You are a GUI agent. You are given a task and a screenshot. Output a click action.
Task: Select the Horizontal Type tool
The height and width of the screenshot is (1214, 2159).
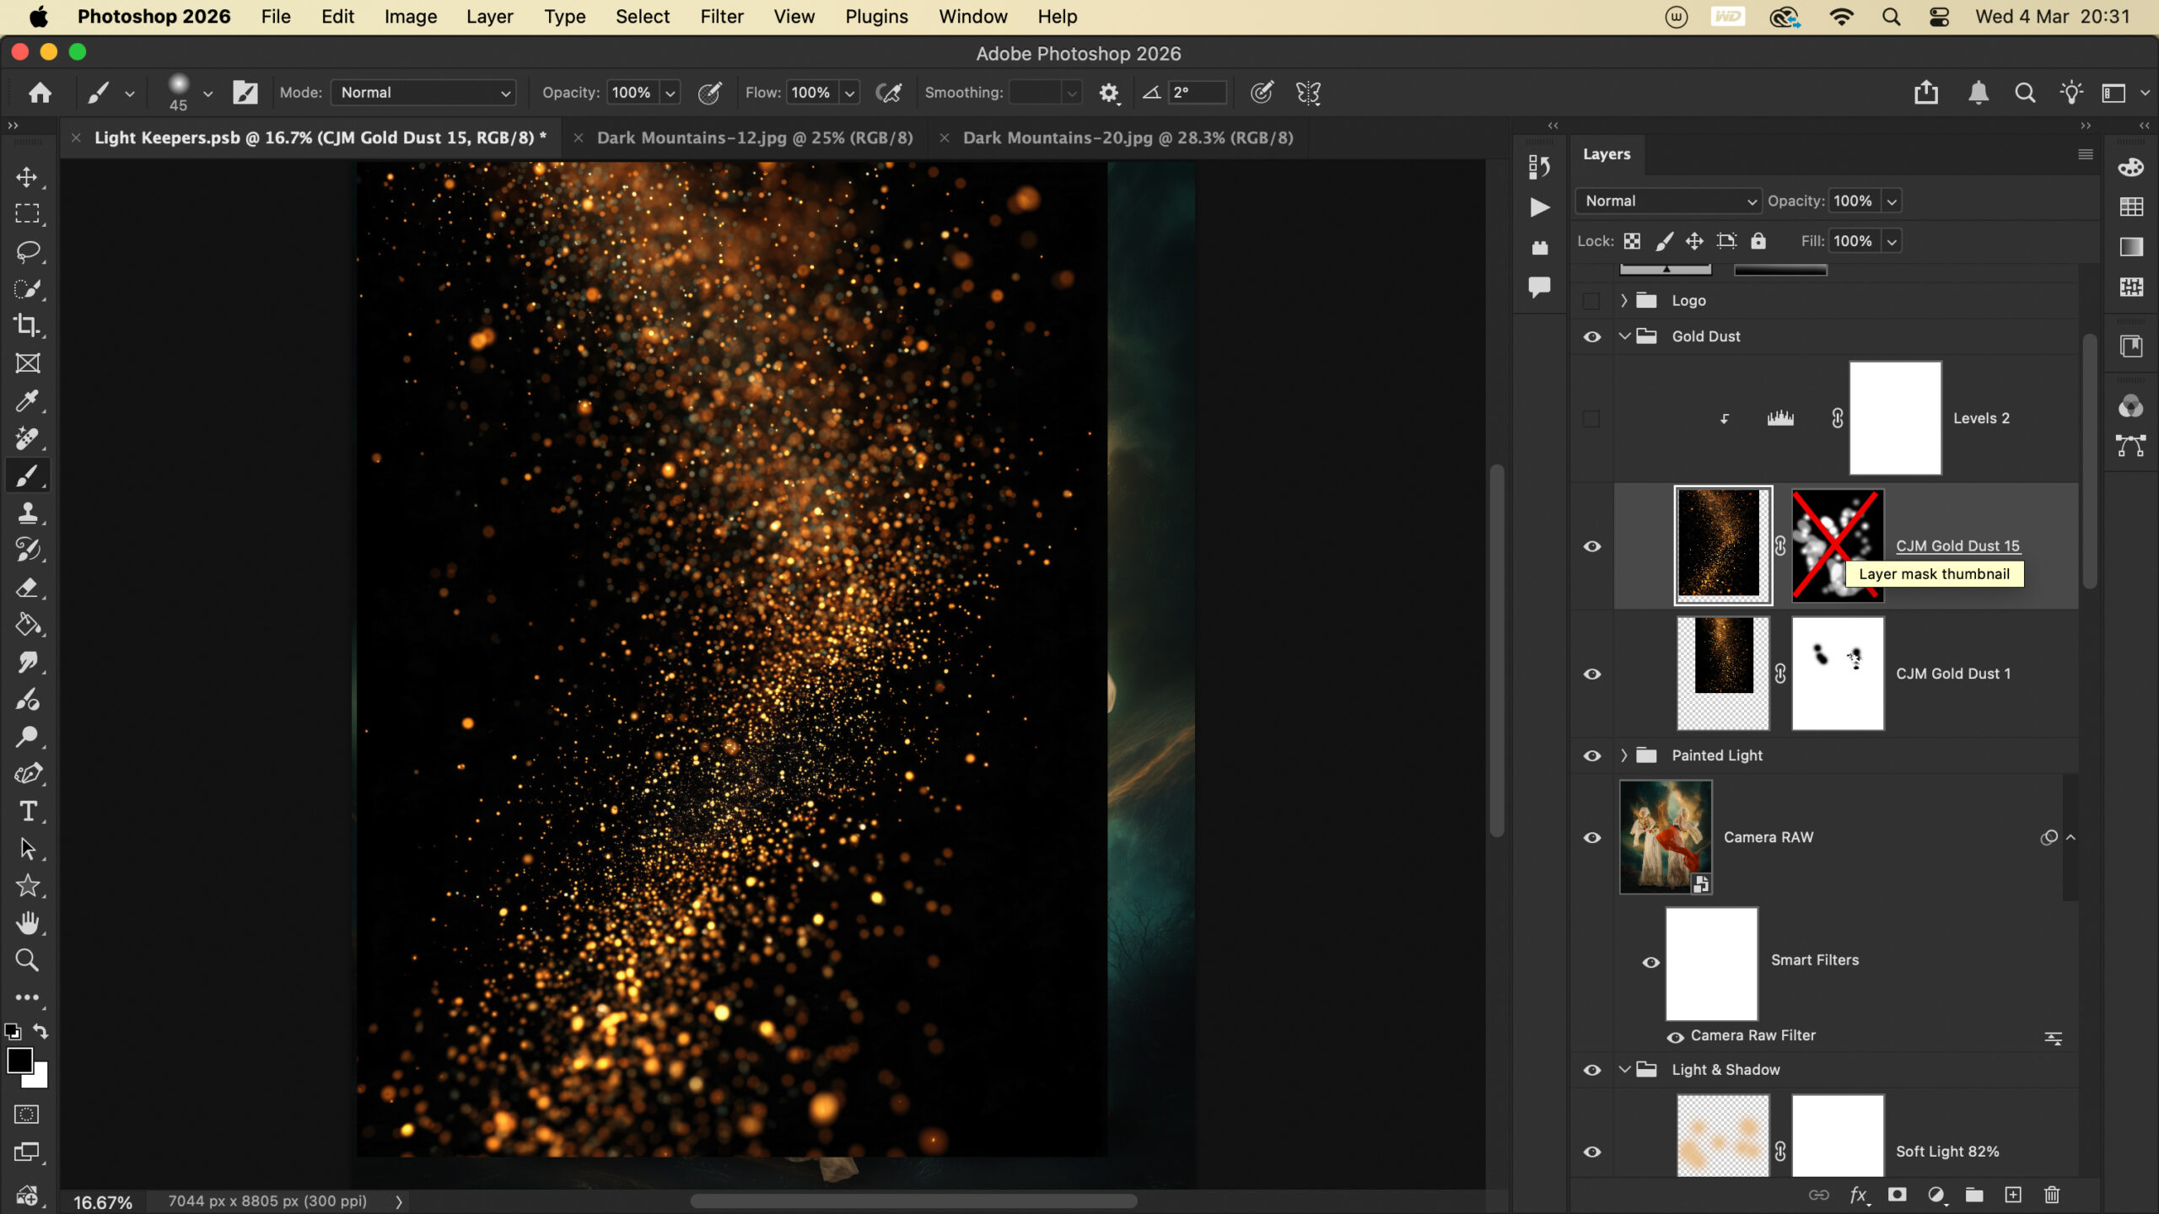(x=27, y=811)
